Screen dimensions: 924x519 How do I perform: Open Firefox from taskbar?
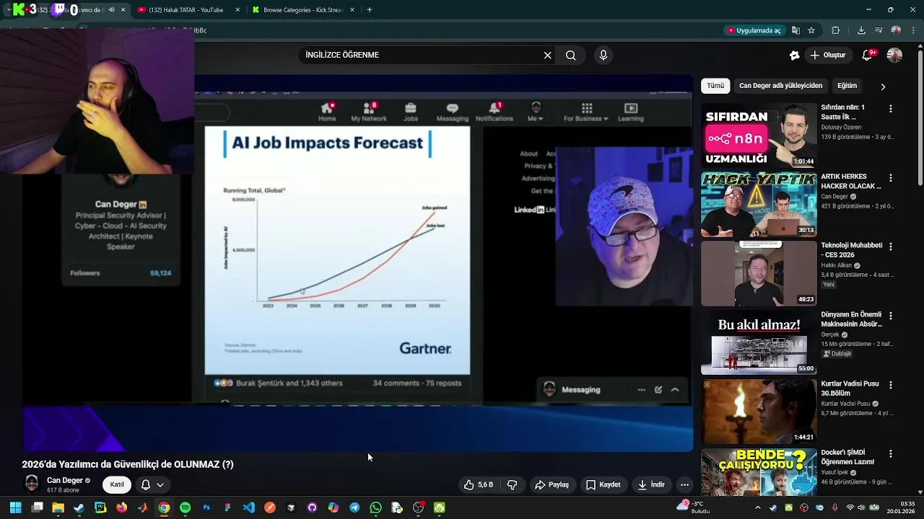[x=121, y=508]
